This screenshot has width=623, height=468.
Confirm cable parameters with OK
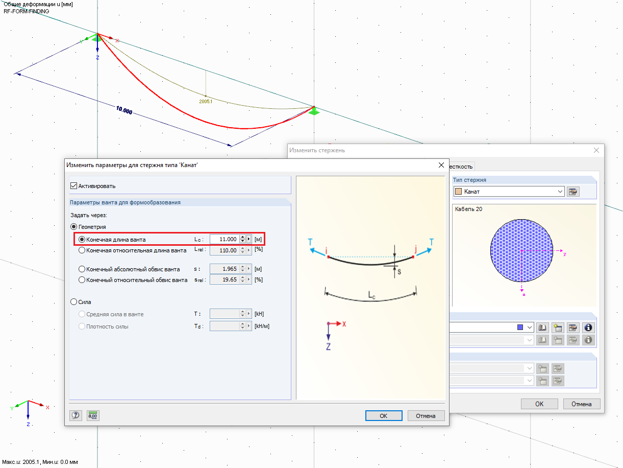pyautogui.click(x=384, y=416)
